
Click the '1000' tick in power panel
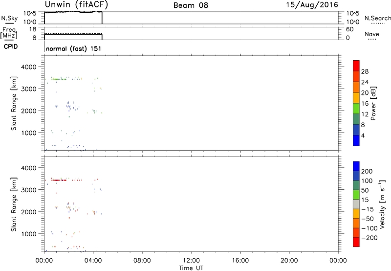29,133
